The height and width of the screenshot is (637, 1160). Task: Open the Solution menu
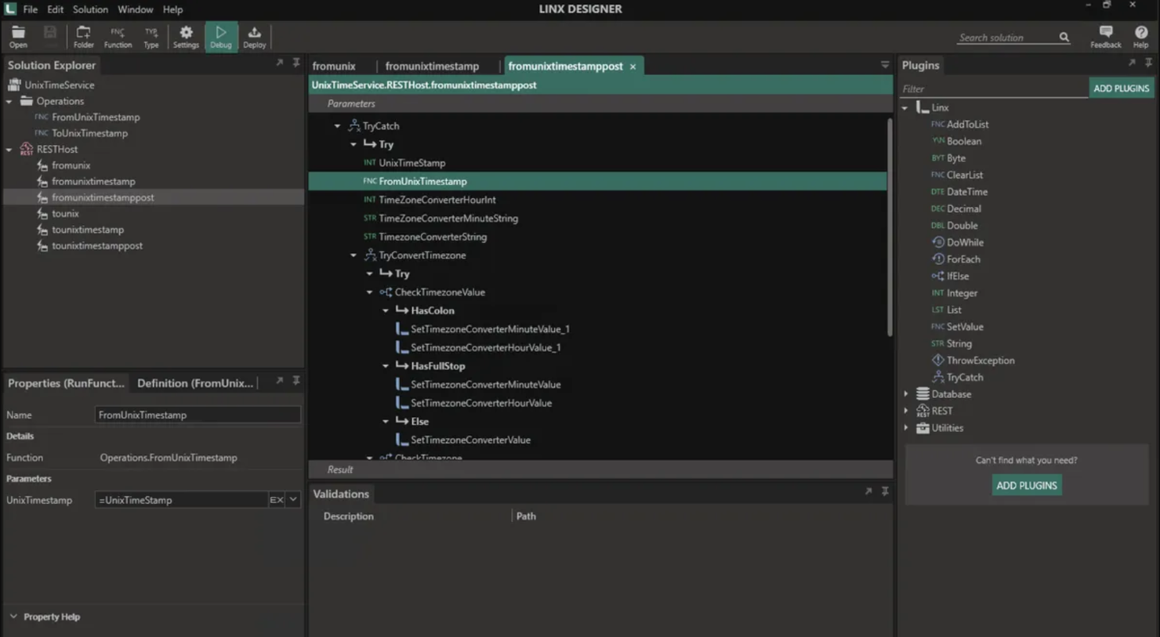(x=90, y=9)
